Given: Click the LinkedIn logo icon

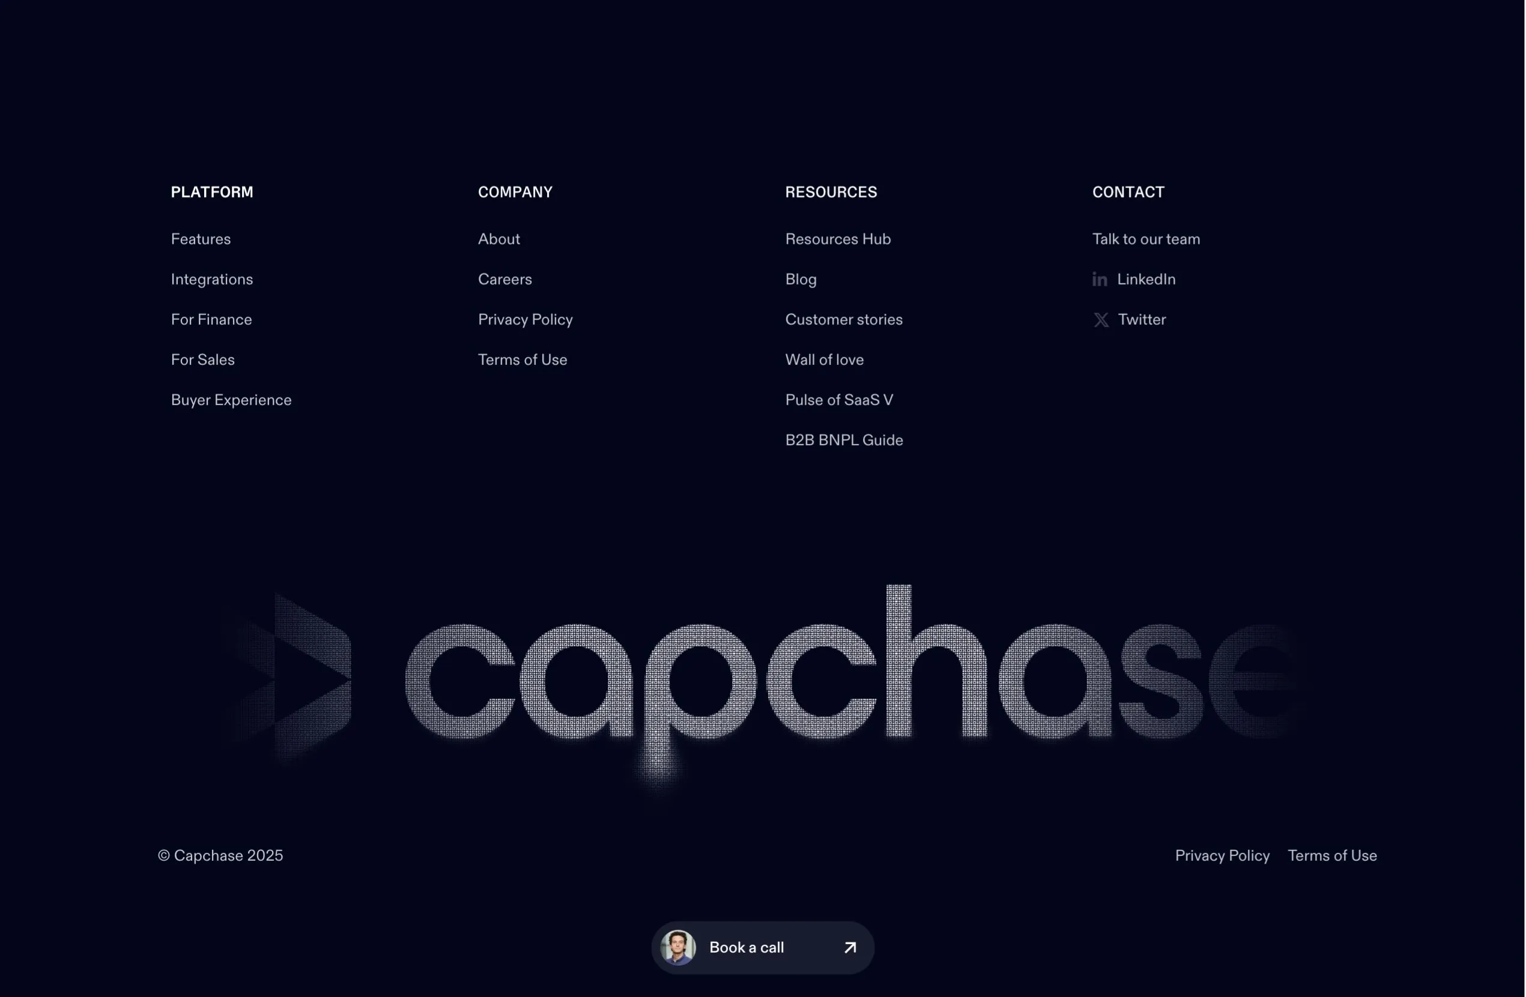Looking at the screenshot, I should [x=1100, y=279].
